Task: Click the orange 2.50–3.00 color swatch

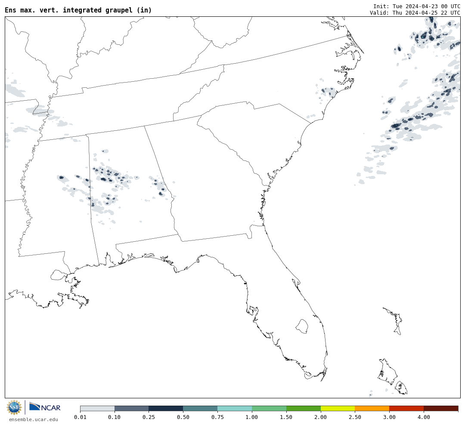Action: [372, 409]
